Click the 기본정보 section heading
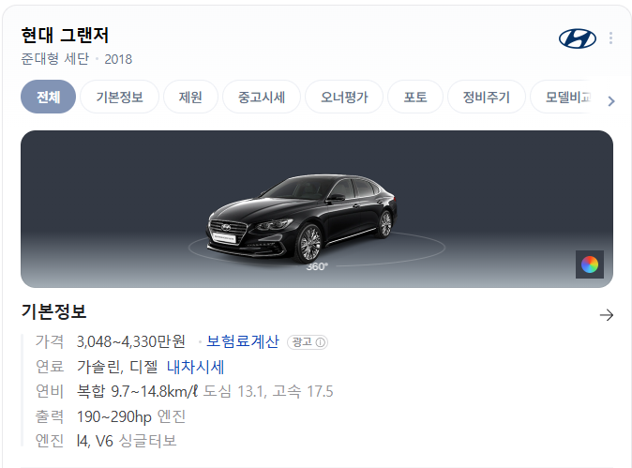The image size is (632, 468). tap(53, 311)
